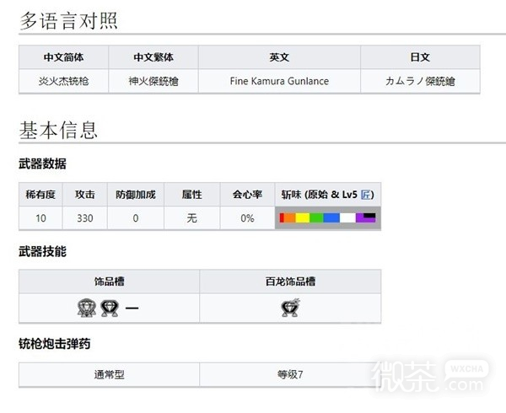The height and width of the screenshot is (413, 506).
Task: Click the 属性 column header
Action: pyautogui.click(x=192, y=195)
